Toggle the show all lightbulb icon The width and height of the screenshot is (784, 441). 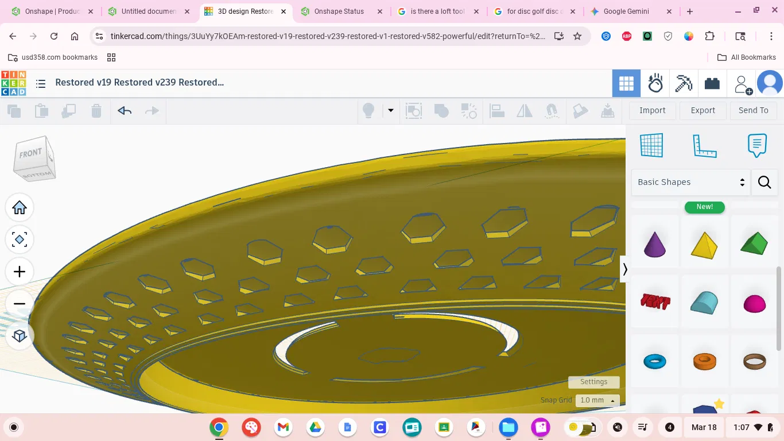368,111
